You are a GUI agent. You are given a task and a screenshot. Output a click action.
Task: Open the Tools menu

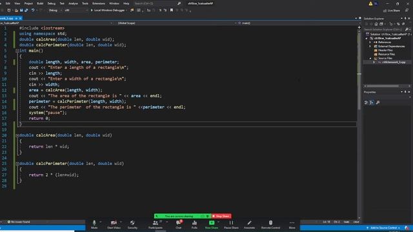click(85, 3)
